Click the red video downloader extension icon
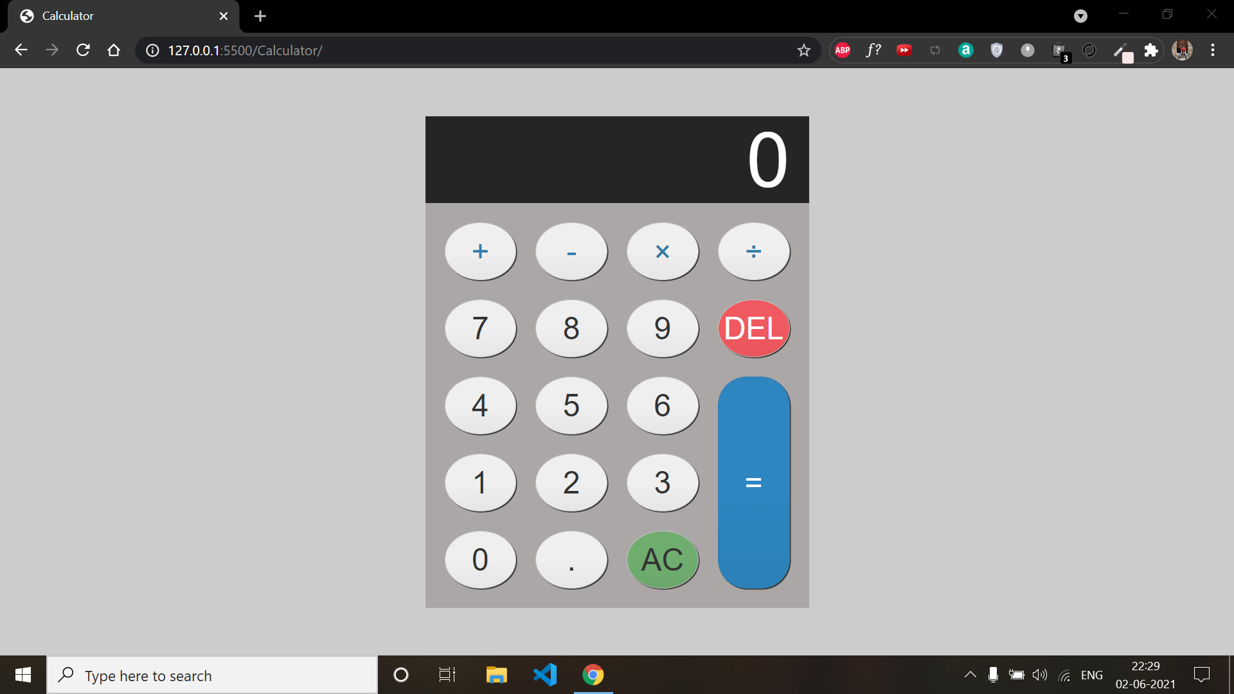This screenshot has height=694, width=1234. pos(904,50)
